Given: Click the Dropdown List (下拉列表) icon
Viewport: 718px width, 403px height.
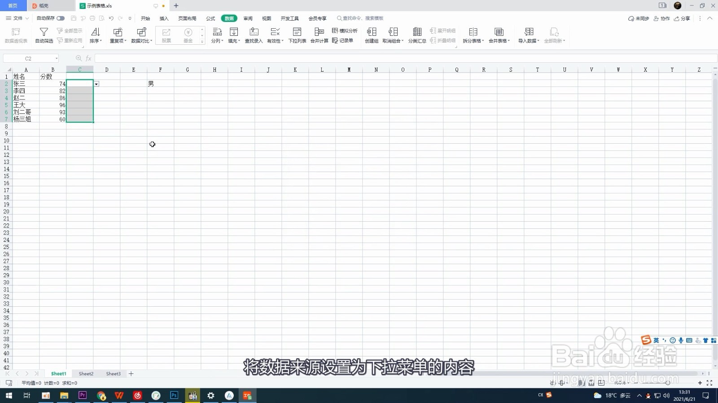Looking at the screenshot, I should click(x=297, y=32).
